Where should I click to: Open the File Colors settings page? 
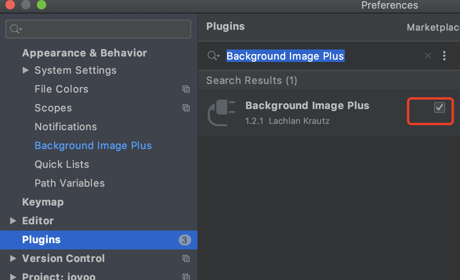[x=61, y=89]
